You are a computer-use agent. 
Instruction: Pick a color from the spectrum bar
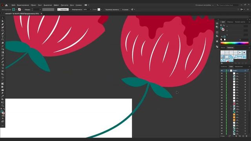(235, 43)
